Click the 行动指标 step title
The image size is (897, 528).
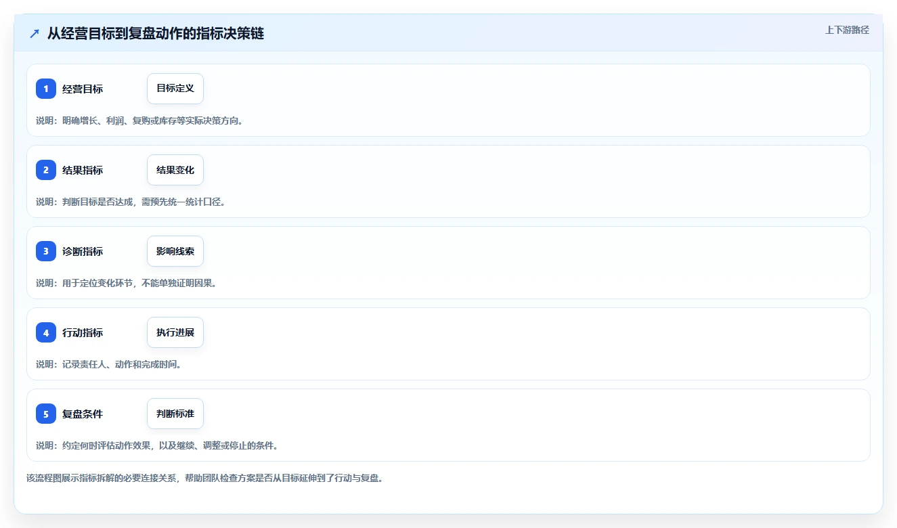(83, 333)
